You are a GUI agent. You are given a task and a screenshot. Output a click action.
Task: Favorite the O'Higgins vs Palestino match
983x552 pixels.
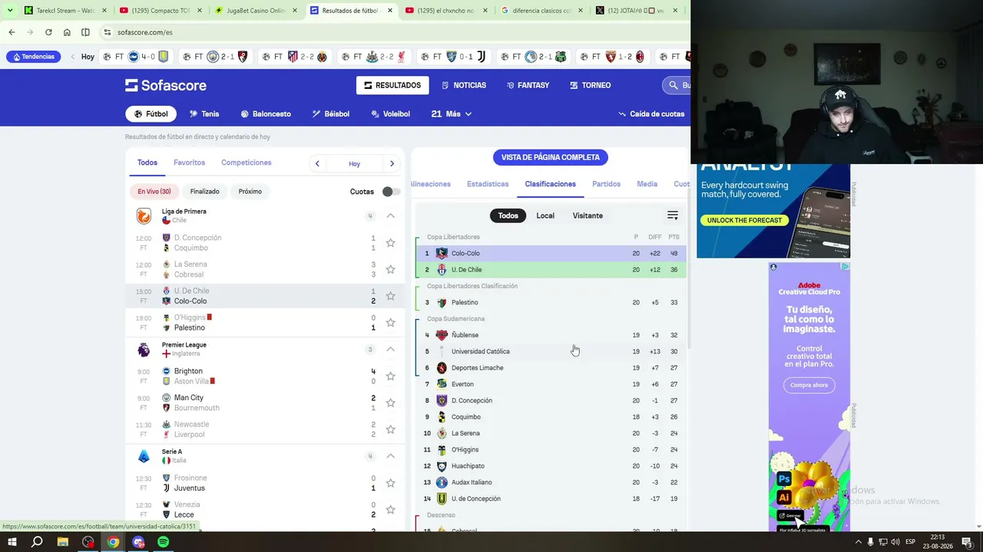point(390,323)
